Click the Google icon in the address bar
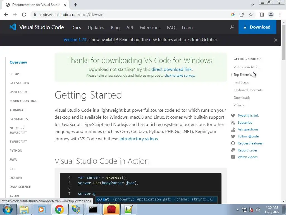This screenshot has height=215, width=286. 233,15
